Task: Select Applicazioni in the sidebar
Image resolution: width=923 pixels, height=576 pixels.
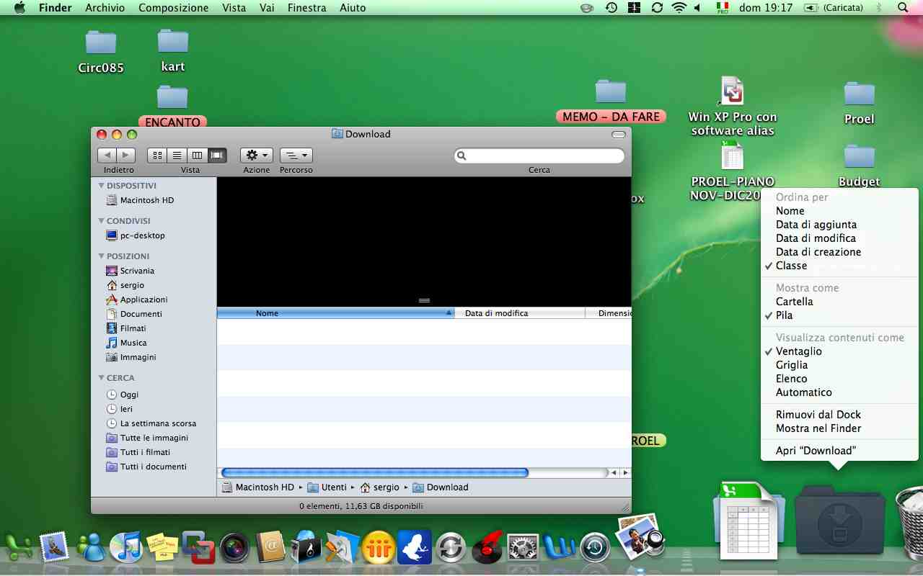Action: pos(137,300)
